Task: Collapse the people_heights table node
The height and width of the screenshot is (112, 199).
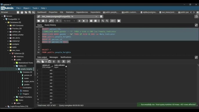Action: pos(16,69)
